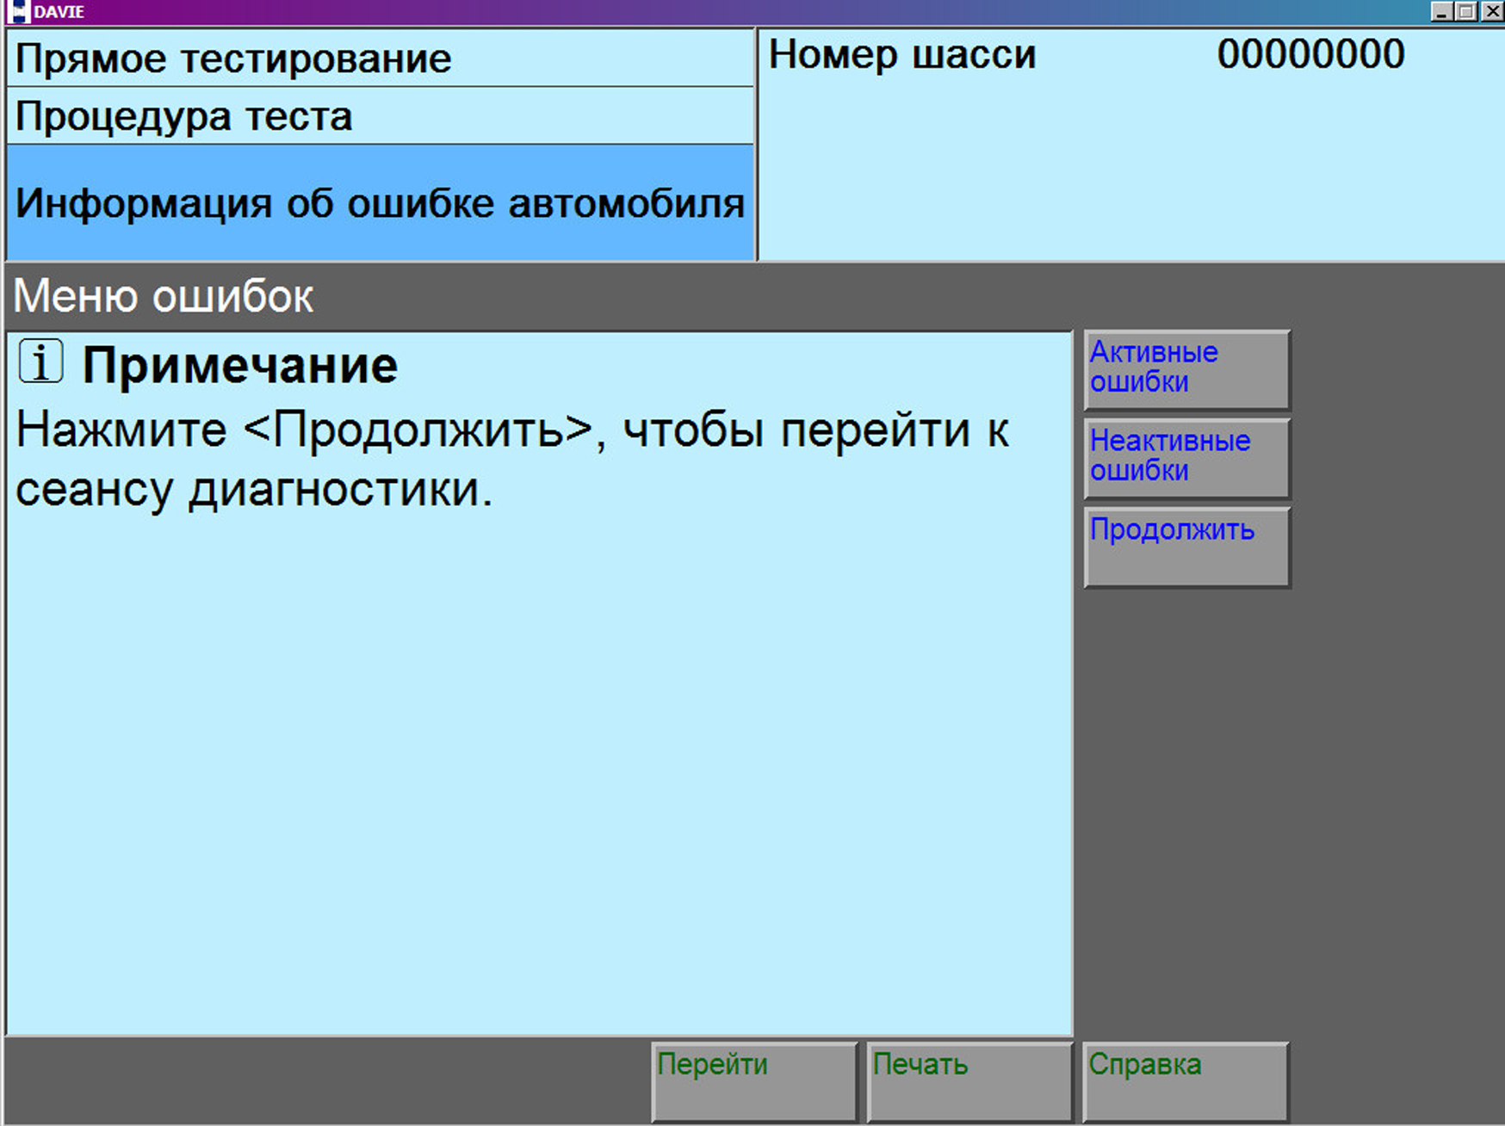The height and width of the screenshot is (1126, 1505).
Task: Select the Процедура теста row
Action: (379, 116)
